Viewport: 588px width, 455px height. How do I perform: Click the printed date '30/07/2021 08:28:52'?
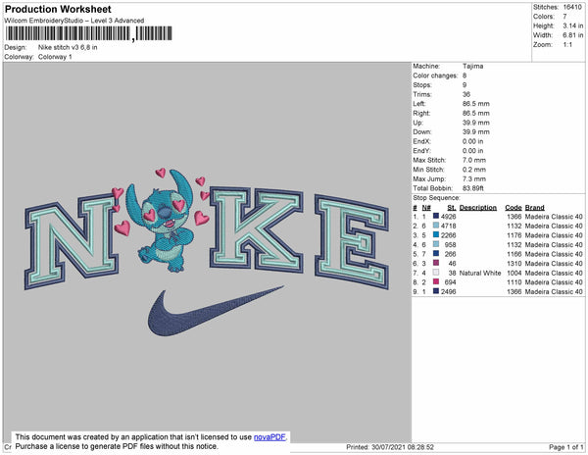(403, 447)
